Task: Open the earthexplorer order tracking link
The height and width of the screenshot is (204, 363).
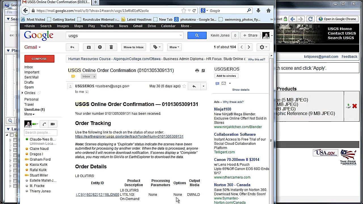Action: point(129,137)
